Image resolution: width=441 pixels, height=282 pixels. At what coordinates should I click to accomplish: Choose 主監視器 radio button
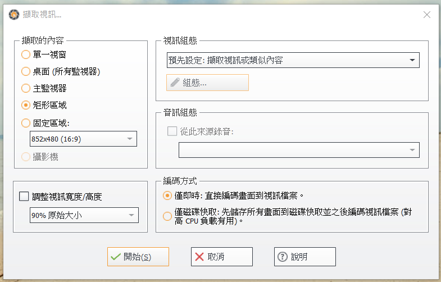coord(25,88)
